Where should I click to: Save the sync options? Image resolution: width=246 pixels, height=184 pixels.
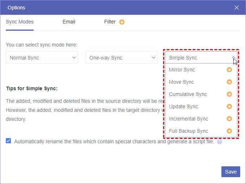pyautogui.click(x=231, y=172)
